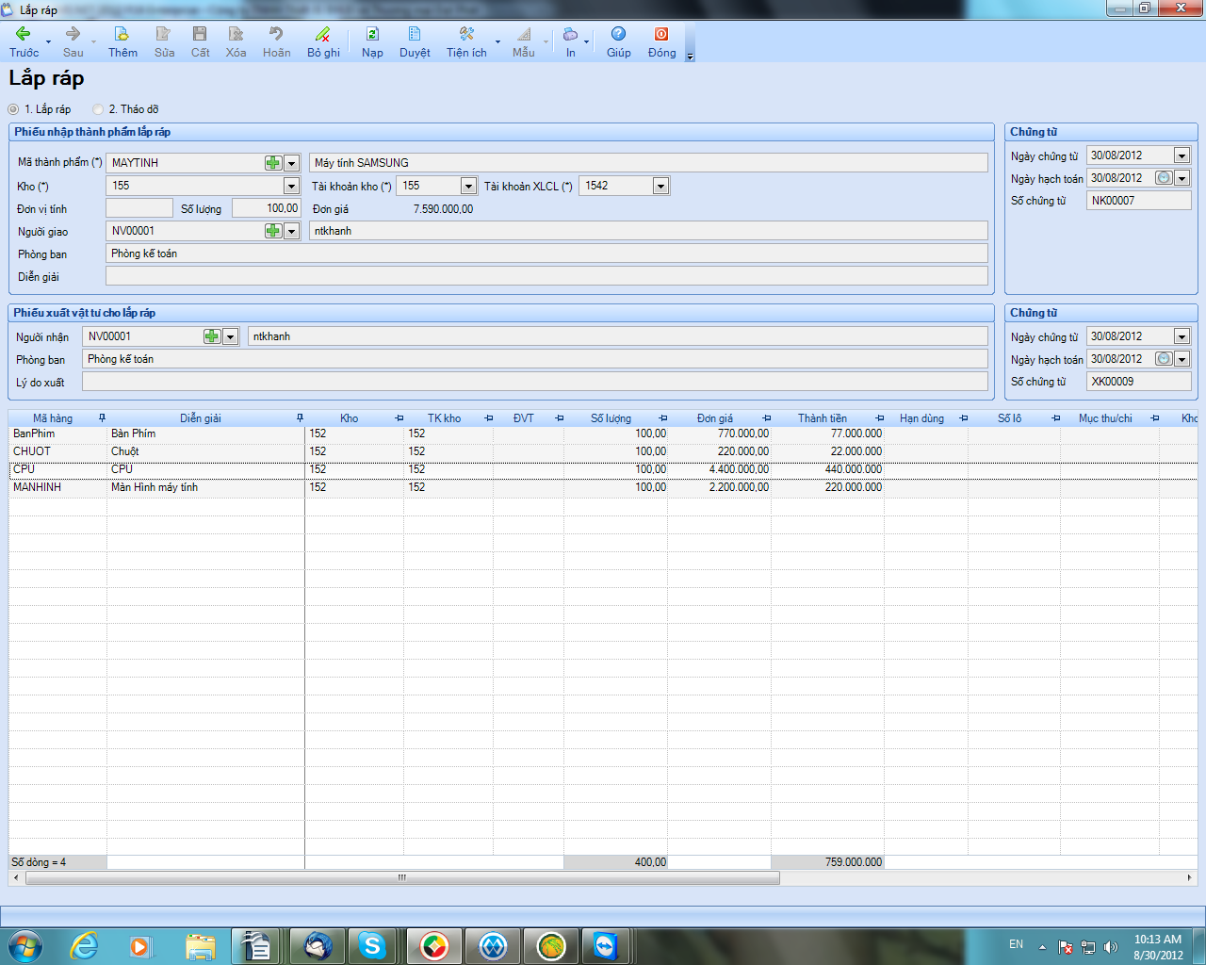
Task: Pin the Diễn giải column
Action: pyautogui.click(x=300, y=418)
